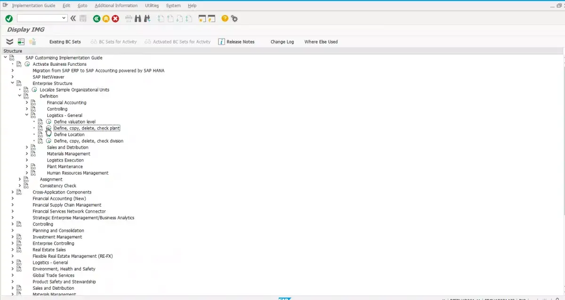
Task: Open the Implementation Guide menu
Action: 33,6
